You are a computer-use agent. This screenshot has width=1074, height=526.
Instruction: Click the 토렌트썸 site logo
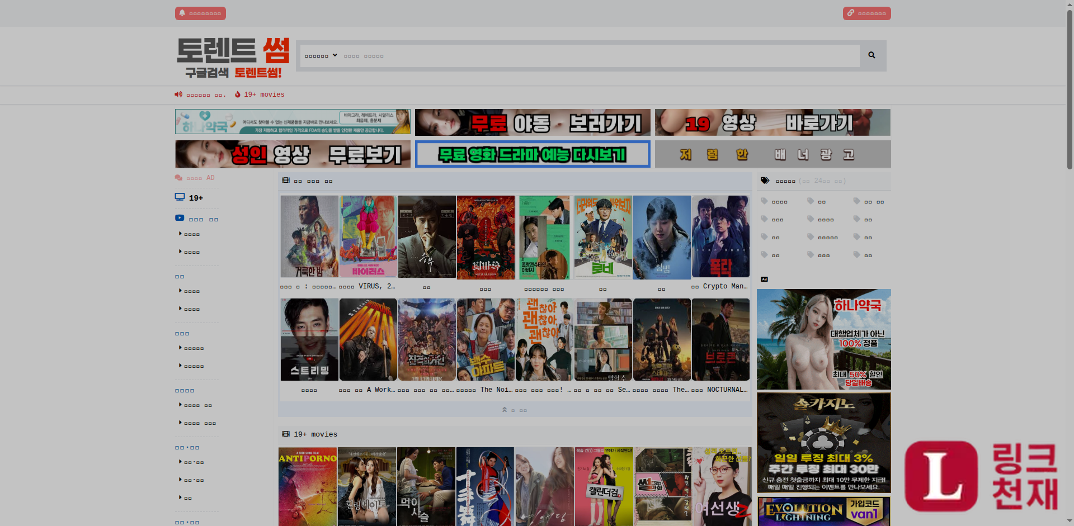click(233, 58)
